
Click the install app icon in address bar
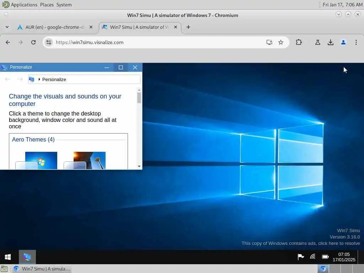(269, 42)
